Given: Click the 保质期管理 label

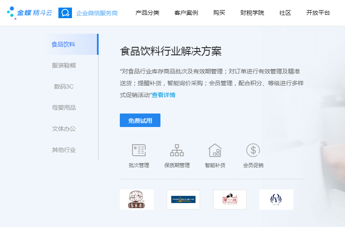Looking at the screenshot, I should click(177, 165).
